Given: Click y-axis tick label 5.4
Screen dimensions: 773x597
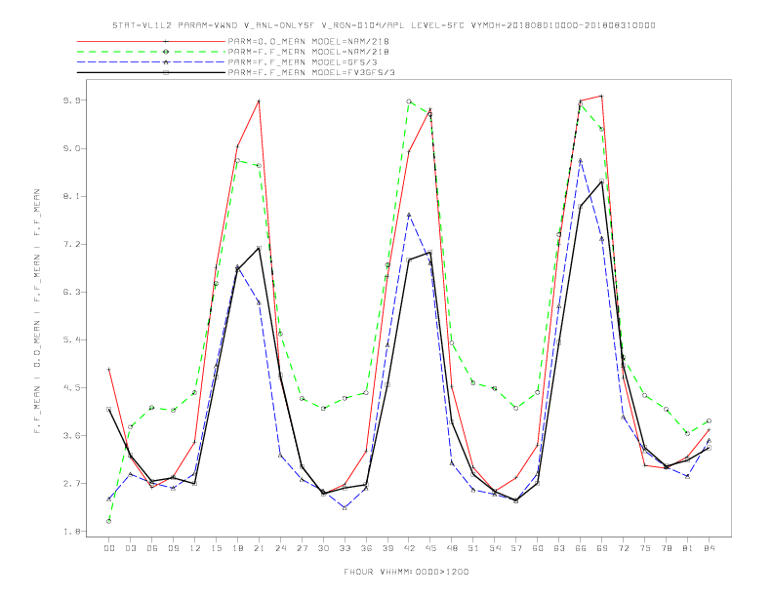Looking at the screenshot, I should tap(70, 339).
